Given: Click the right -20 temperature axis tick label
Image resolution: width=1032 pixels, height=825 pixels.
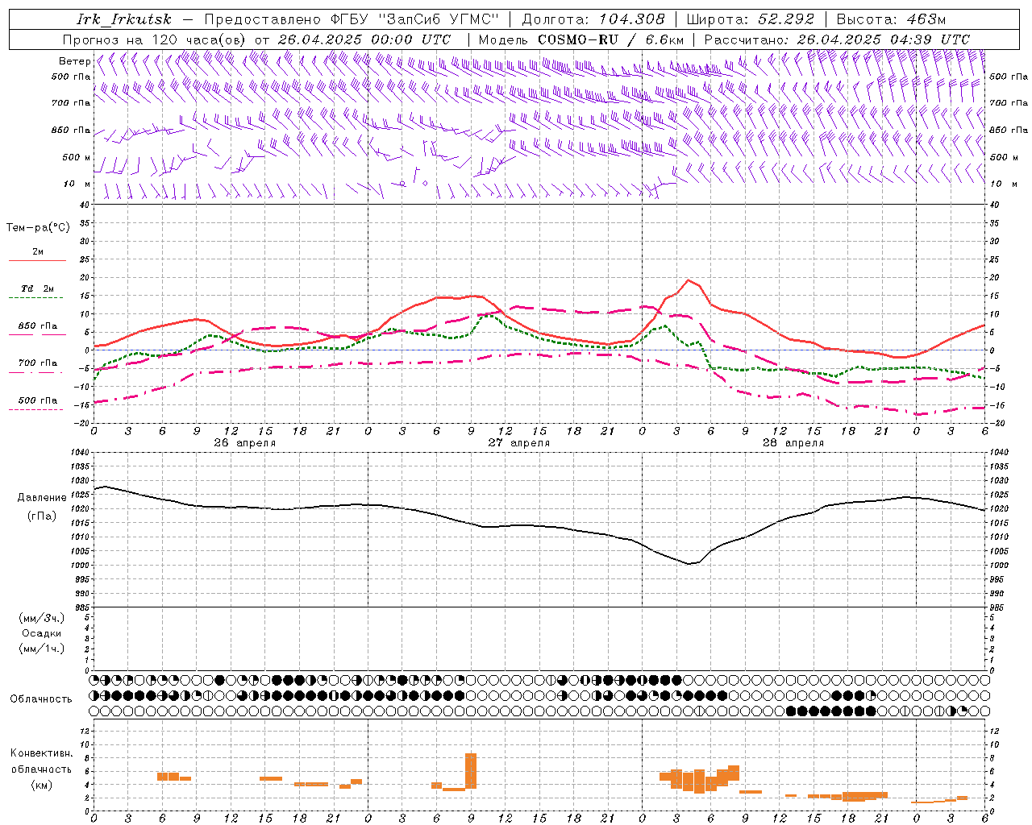Looking at the screenshot, I should click(996, 423).
